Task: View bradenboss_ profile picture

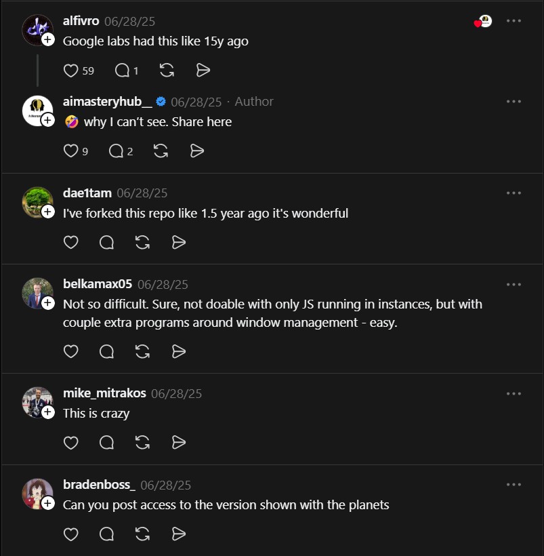Action: pos(36,493)
